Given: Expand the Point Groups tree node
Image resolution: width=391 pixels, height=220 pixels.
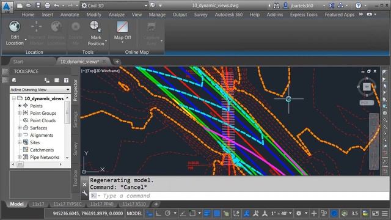Looking at the screenshot, I should click(x=20, y=113).
